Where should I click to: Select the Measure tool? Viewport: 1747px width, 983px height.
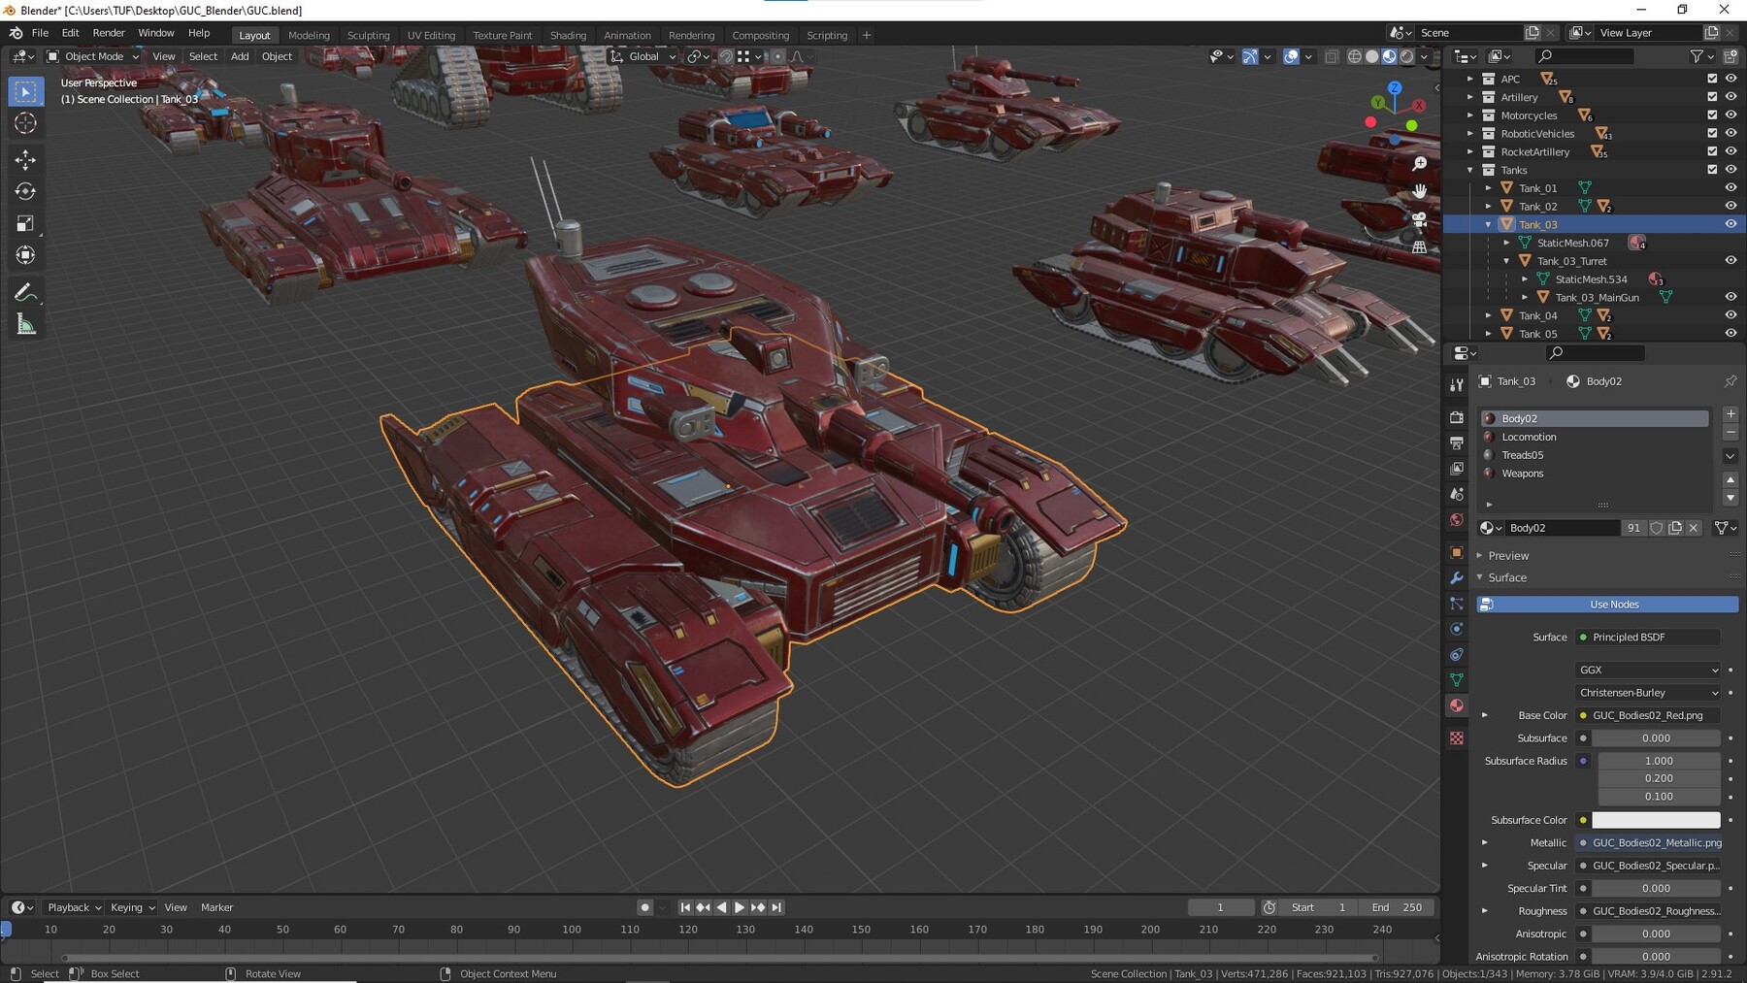tap(25, 323)
